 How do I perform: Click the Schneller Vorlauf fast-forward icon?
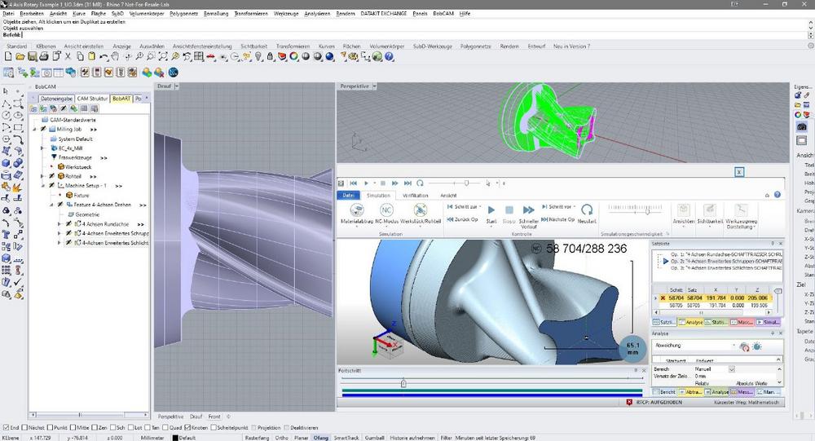(528, 210)
